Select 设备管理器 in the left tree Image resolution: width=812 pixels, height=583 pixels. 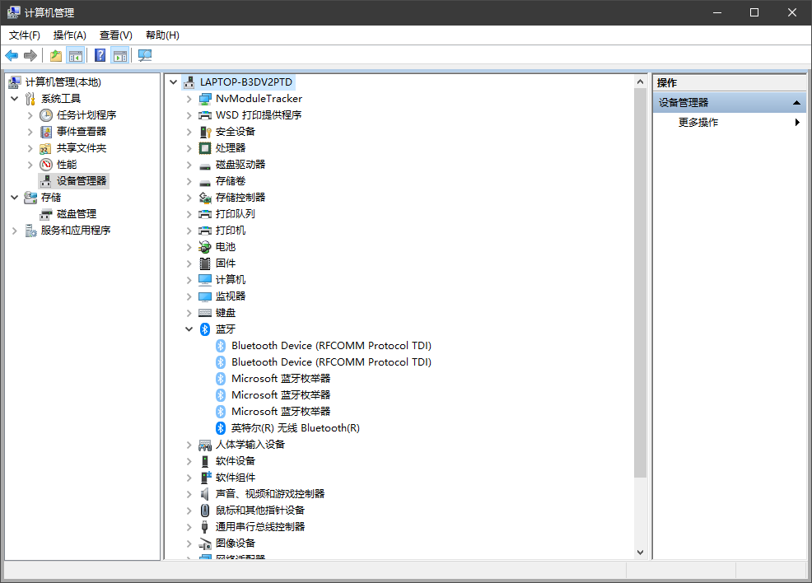pos(82,180)
